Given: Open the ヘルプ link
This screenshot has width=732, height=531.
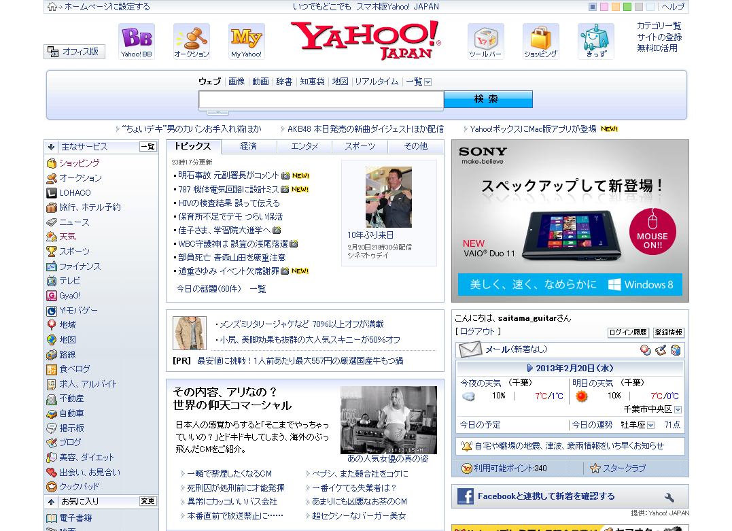Looking at the screenshot, I should [x=673, y=7].
